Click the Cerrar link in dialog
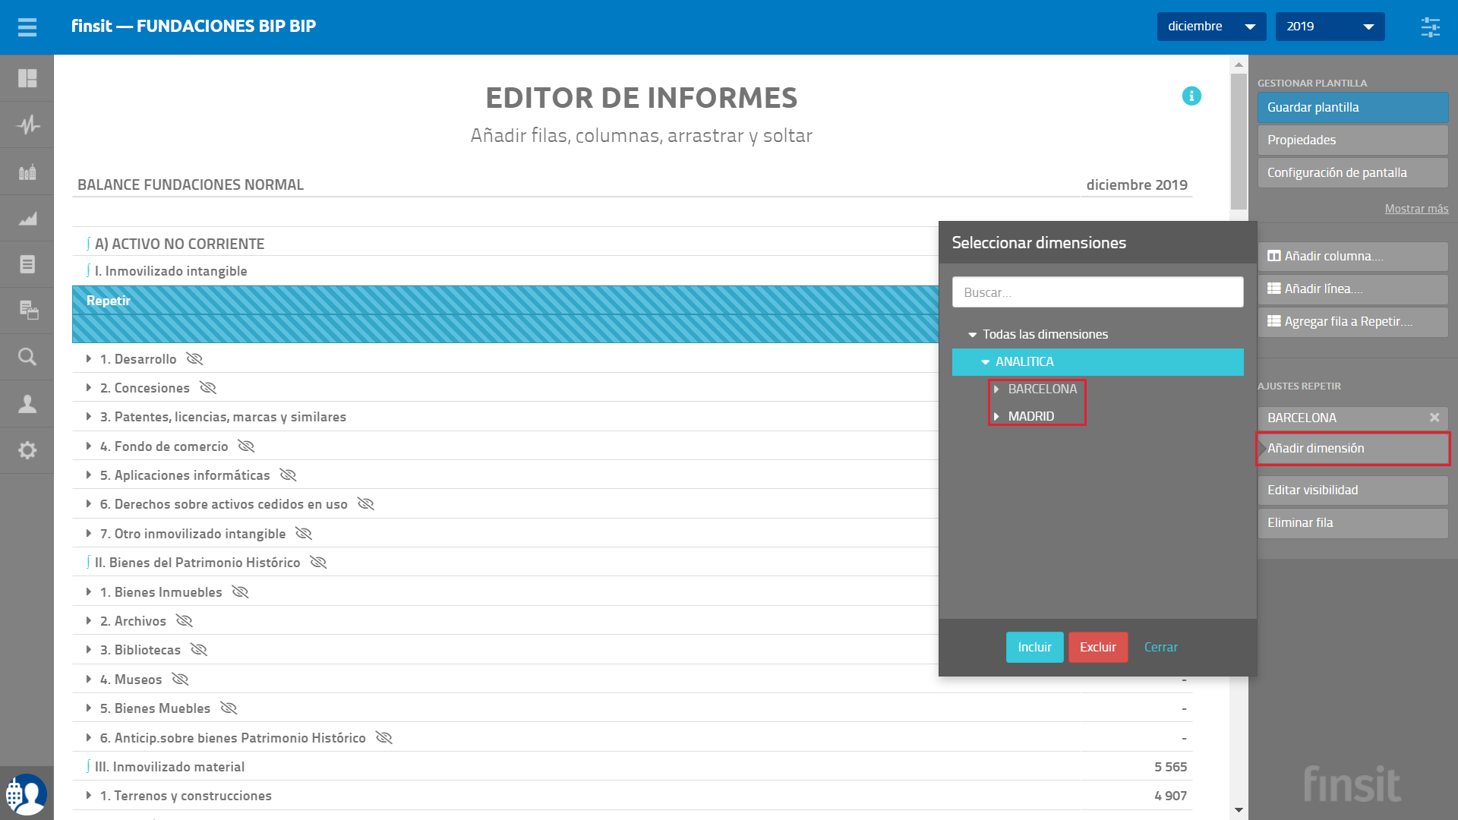Screen dimensions: 1458x820 point(1161,648)
